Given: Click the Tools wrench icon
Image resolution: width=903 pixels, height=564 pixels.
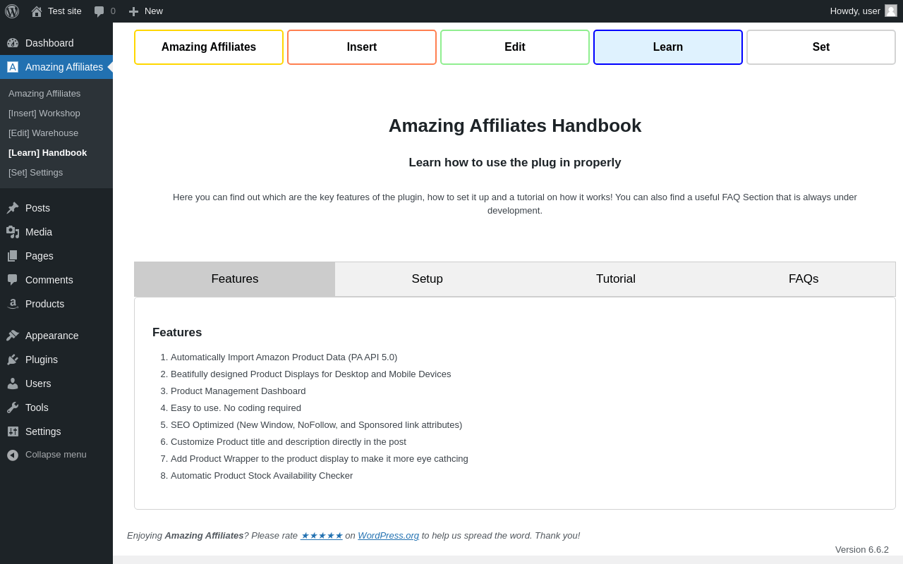Looking at the screenshot, I should point(13,407).
